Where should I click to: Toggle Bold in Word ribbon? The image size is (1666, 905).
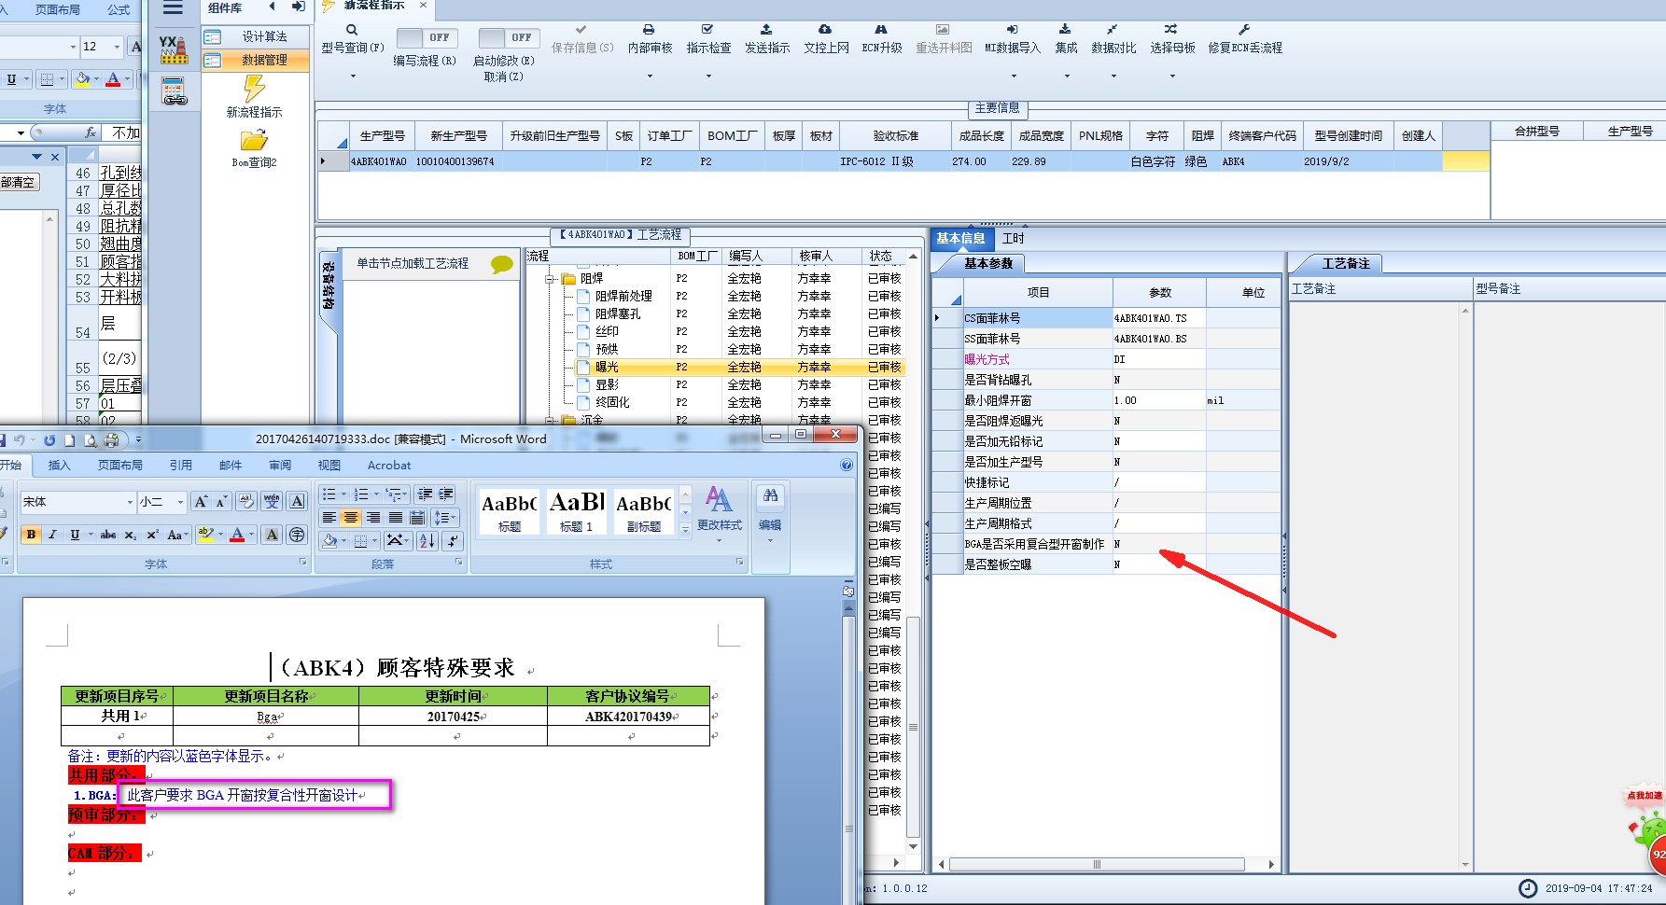click(31, 535)
